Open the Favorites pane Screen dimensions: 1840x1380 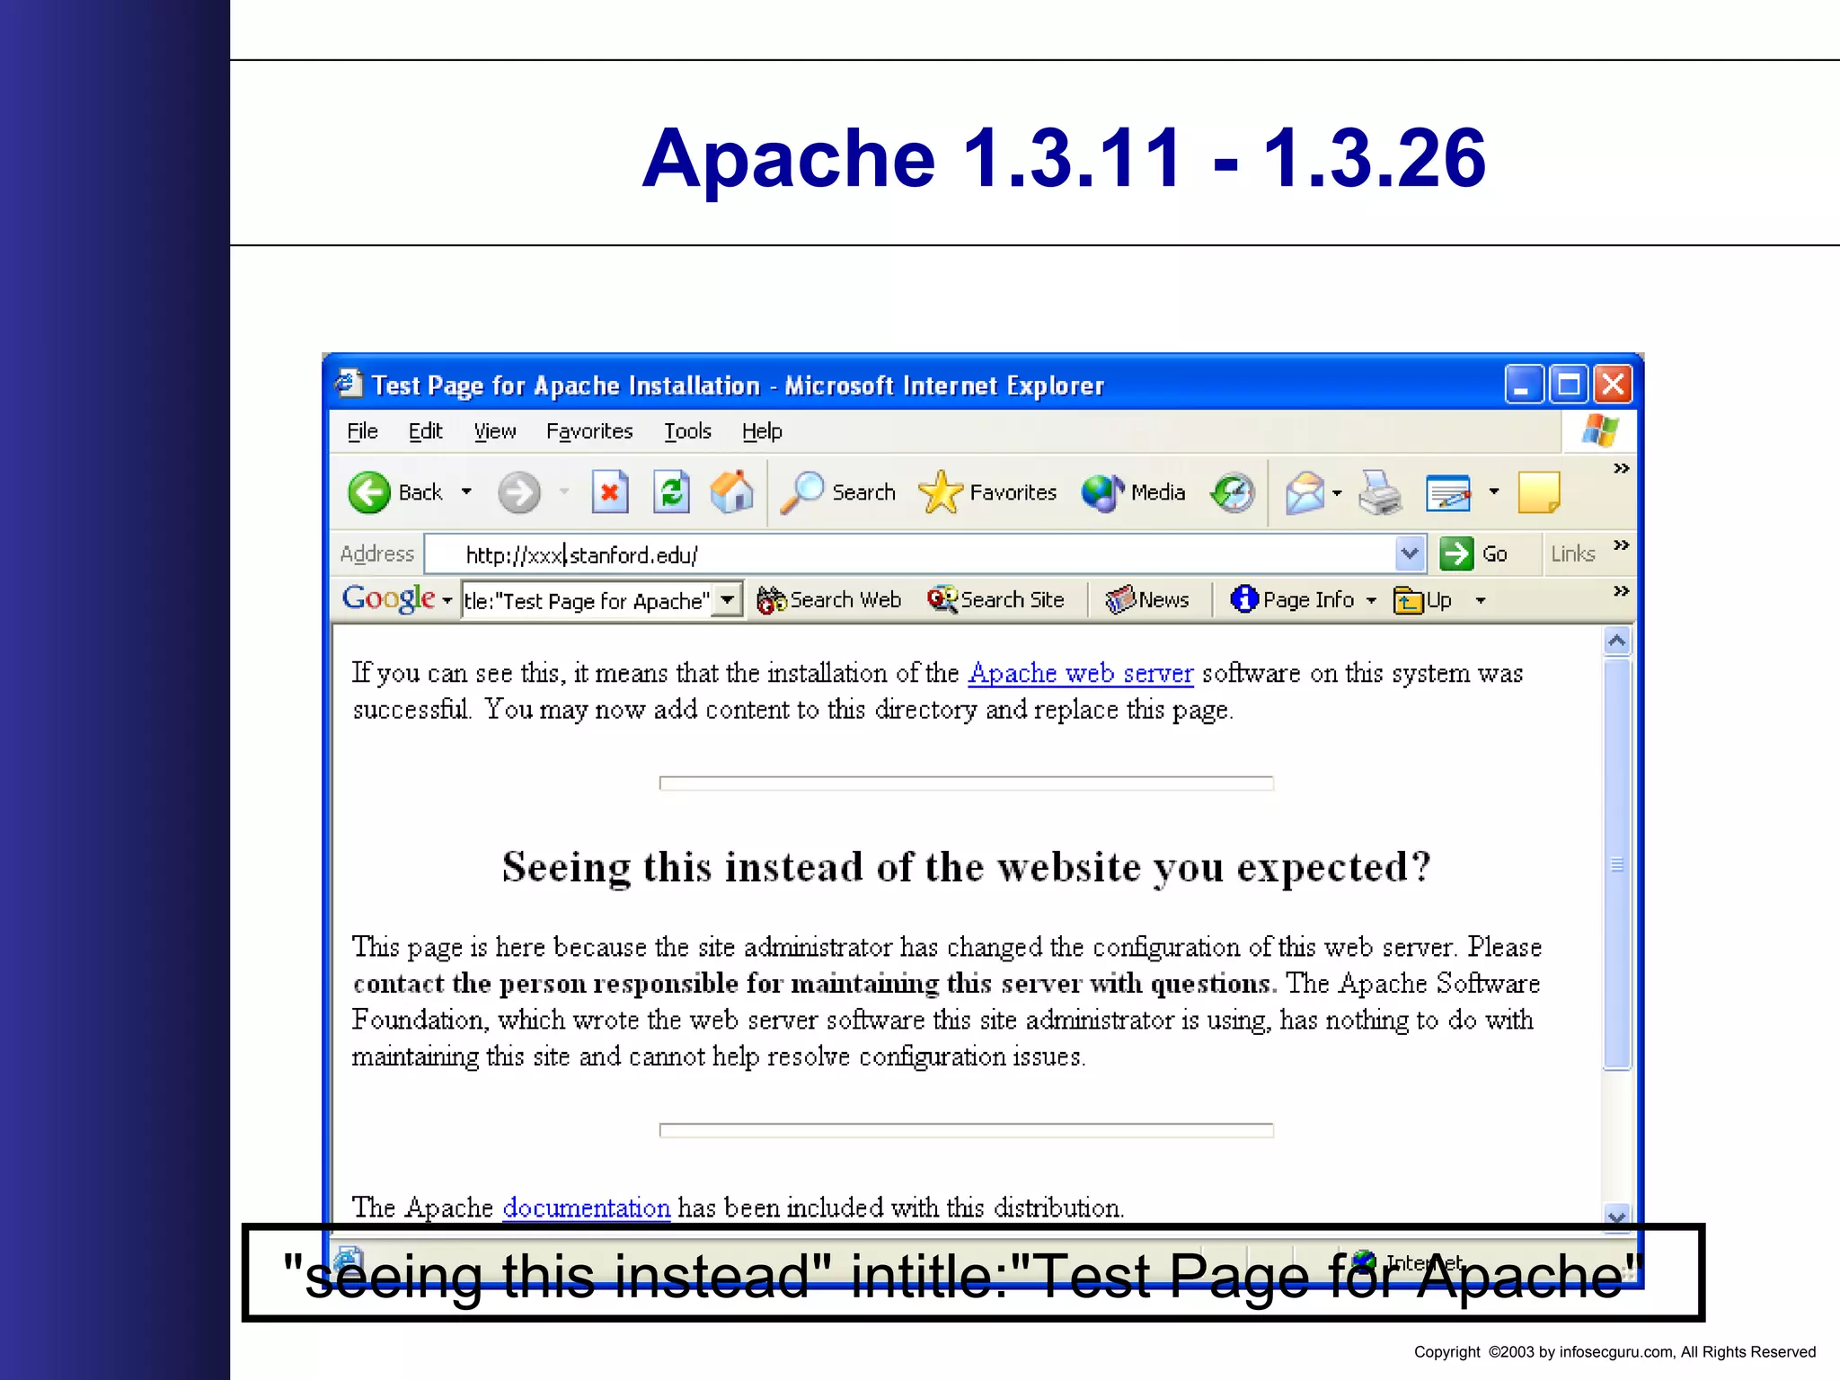point(987,492)
